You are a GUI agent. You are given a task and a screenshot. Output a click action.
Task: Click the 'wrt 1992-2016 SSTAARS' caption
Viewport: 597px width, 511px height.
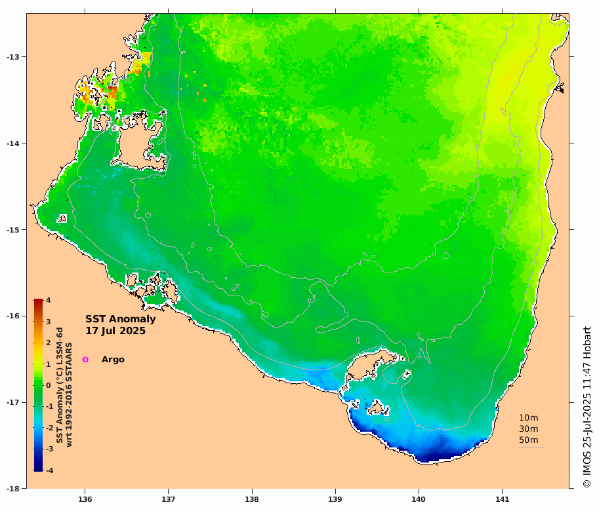click(x=69, y=394)
